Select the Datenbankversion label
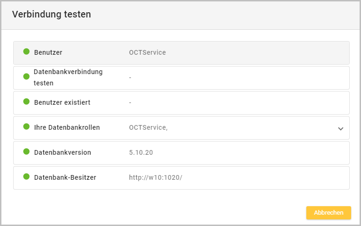361x226 pixels. (63, 152)
